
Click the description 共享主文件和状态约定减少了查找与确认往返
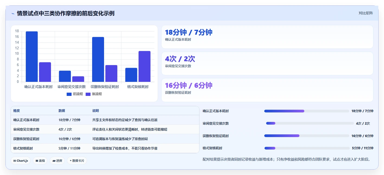click(125, 120)
